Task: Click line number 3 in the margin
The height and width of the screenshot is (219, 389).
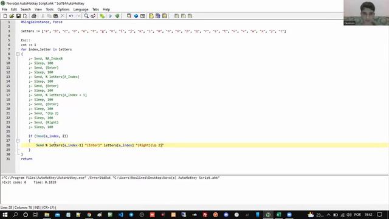Action: tap(9, 31)
